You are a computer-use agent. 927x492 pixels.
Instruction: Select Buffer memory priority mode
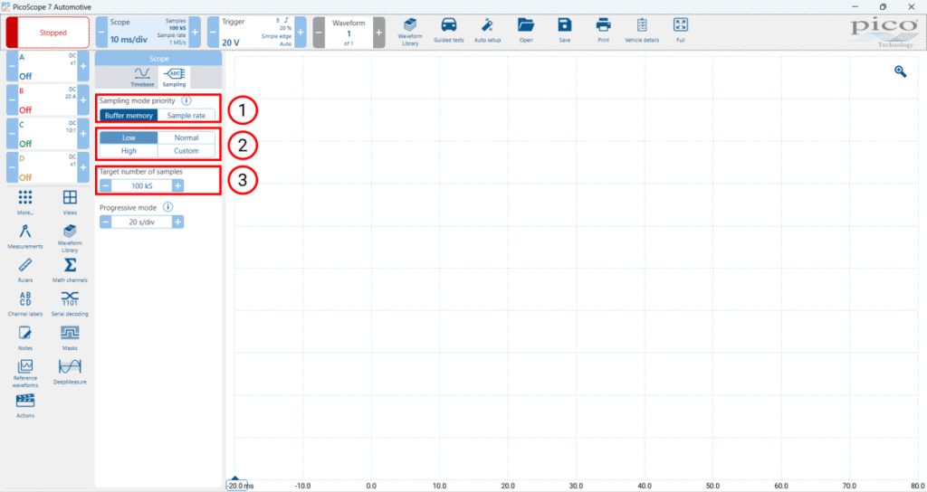click(129, 115)
